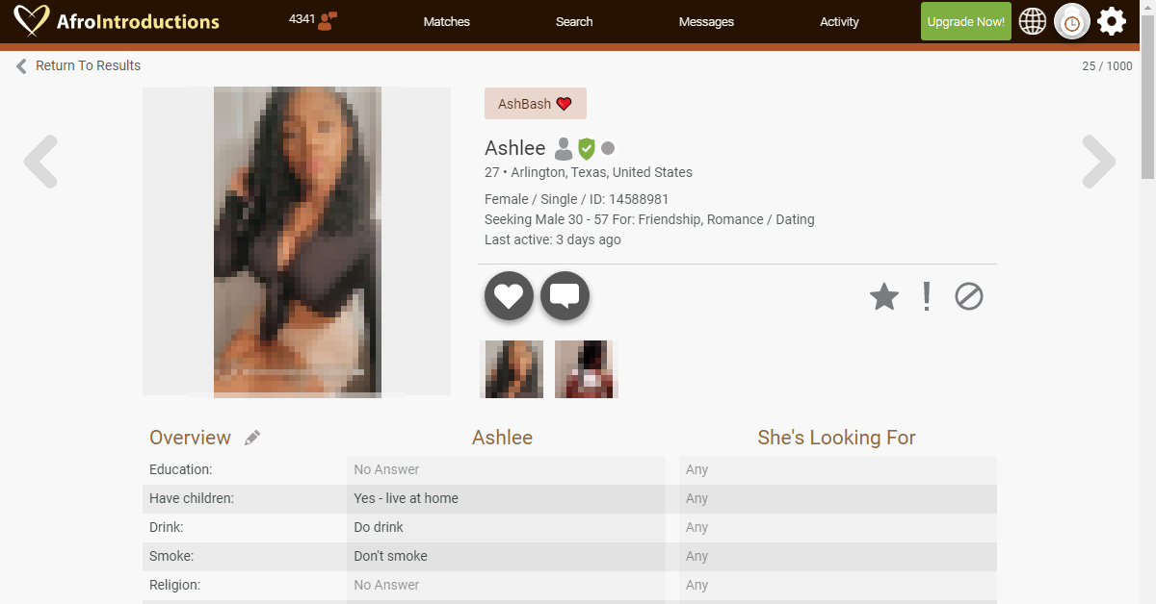Block this user with the circle-slash icon
The width and height of the screenshot is (1156, 604).
click(x=969, y=296)
